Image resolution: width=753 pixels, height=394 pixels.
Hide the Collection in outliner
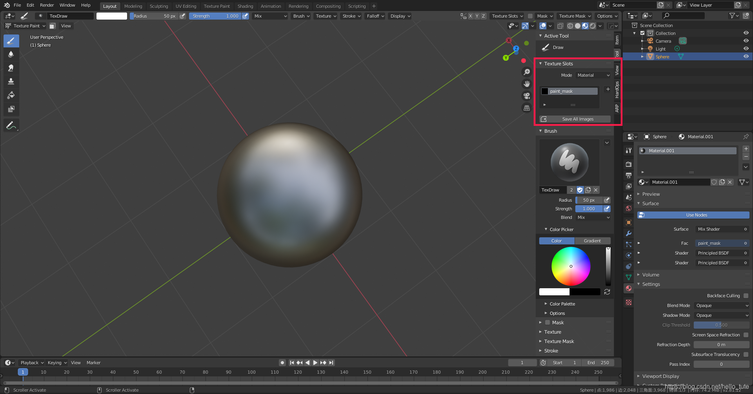(746, 33)
